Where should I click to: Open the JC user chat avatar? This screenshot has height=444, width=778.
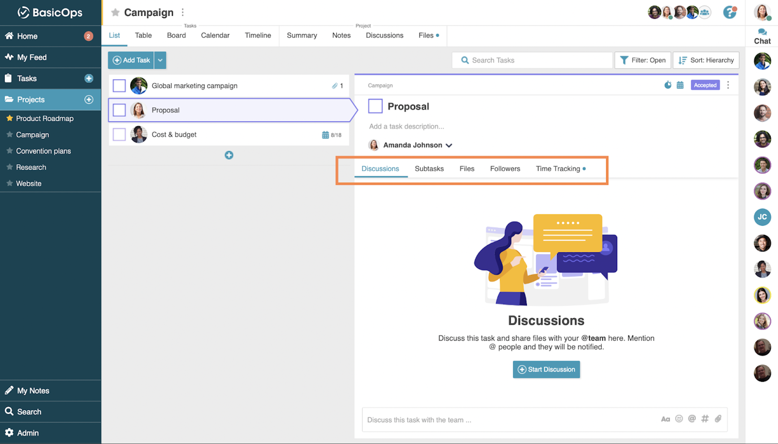click(762, 217)
